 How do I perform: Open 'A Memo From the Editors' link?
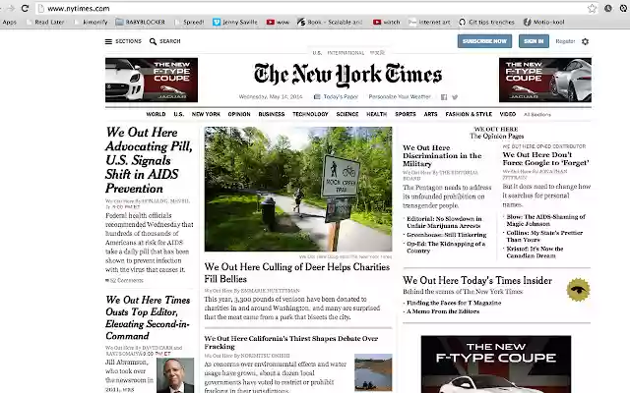pyautogui.click(x=443, y=311)
